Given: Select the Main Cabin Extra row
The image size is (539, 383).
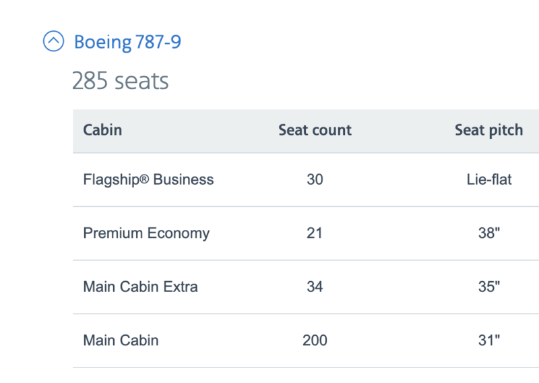Looking at the screenshot, I should [x=140, y=287].
